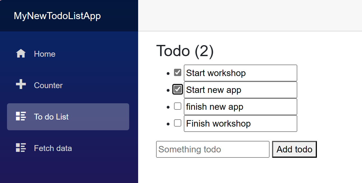Check the Finish workshop checkbox
Screen dimensions: 362x183
coord(177,123)
